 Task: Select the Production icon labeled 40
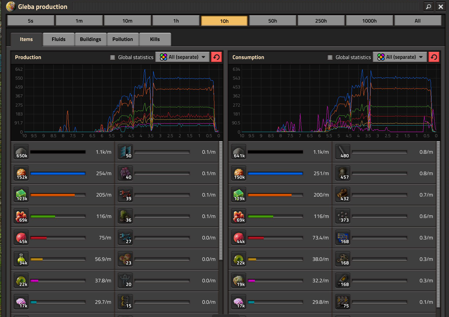[x=125, y=173]
